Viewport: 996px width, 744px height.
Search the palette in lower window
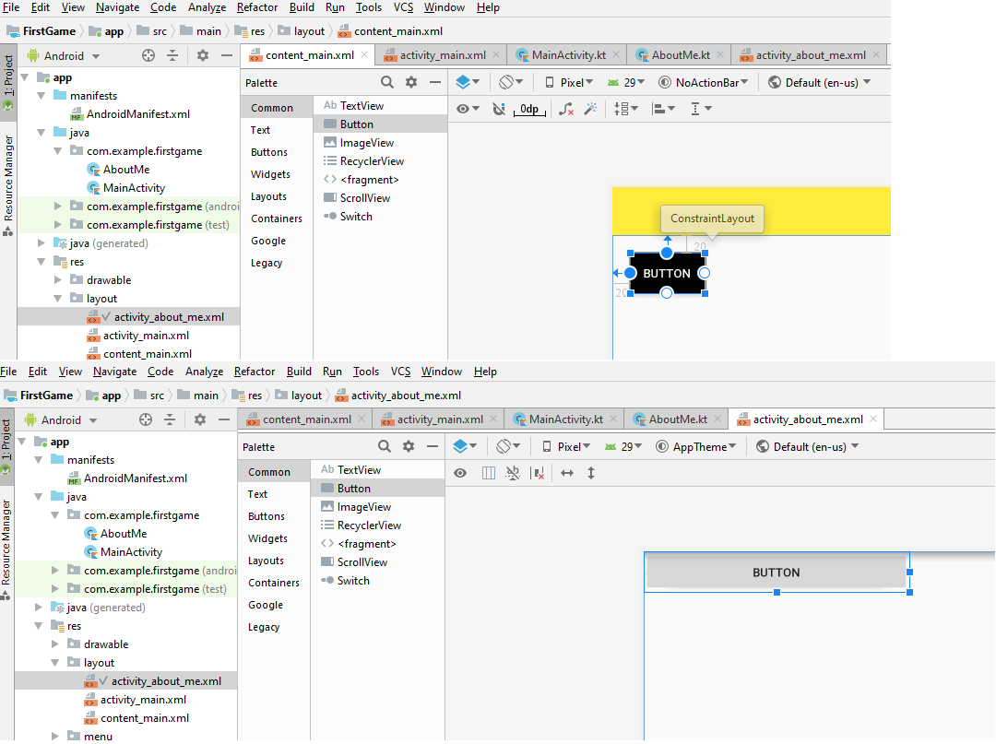tap(385, 446)
